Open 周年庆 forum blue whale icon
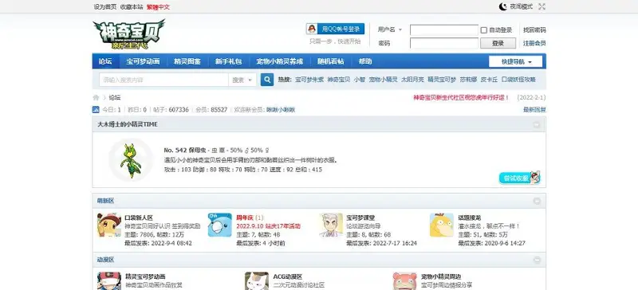Viewport: 638px width, 290px height. point(220,225)
